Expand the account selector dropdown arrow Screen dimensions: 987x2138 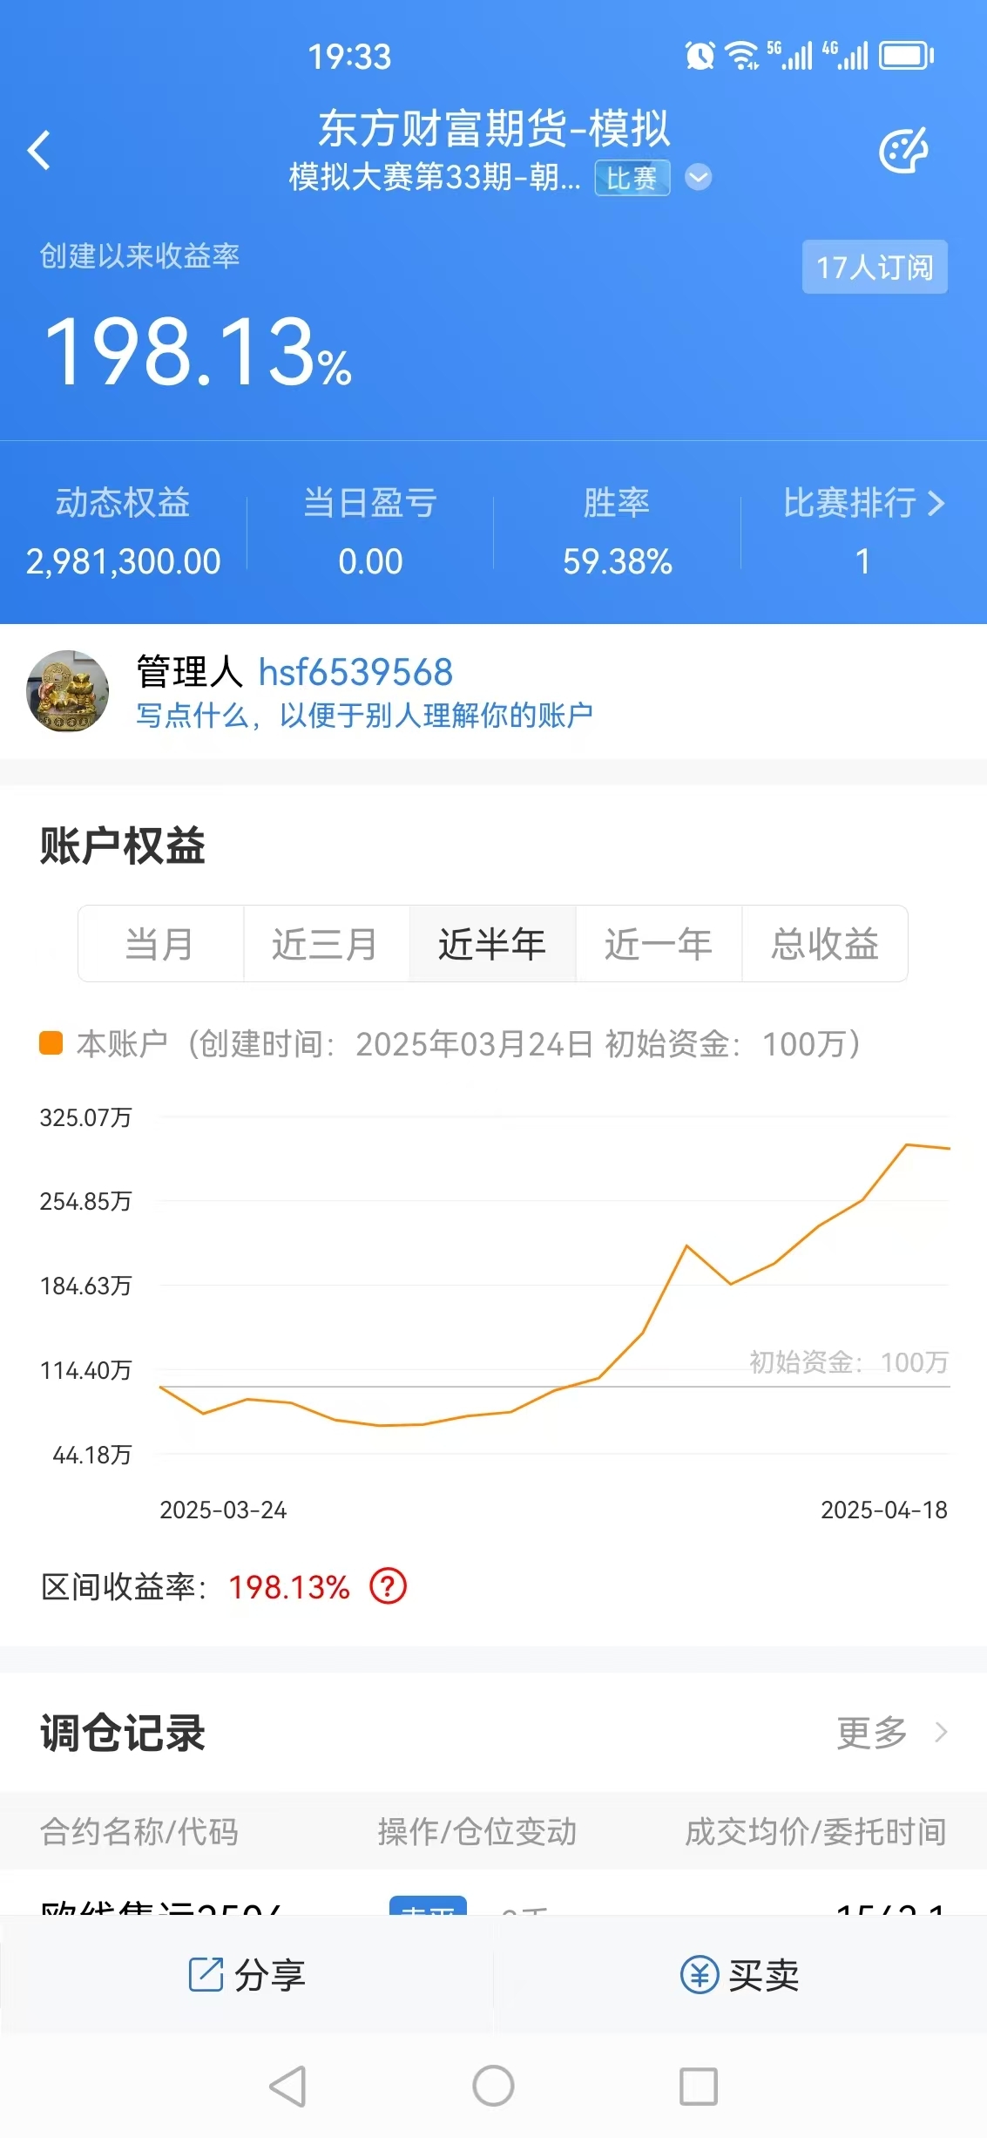pos(699,178)
